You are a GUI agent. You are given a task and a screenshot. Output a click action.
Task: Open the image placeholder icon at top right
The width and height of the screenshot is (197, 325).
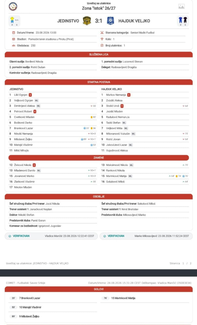point(182,7)
